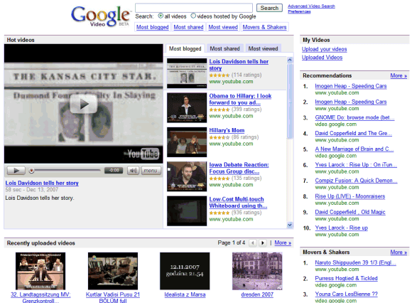
Task: Go to previous page of recently uploaded videos
Action: 253,243
